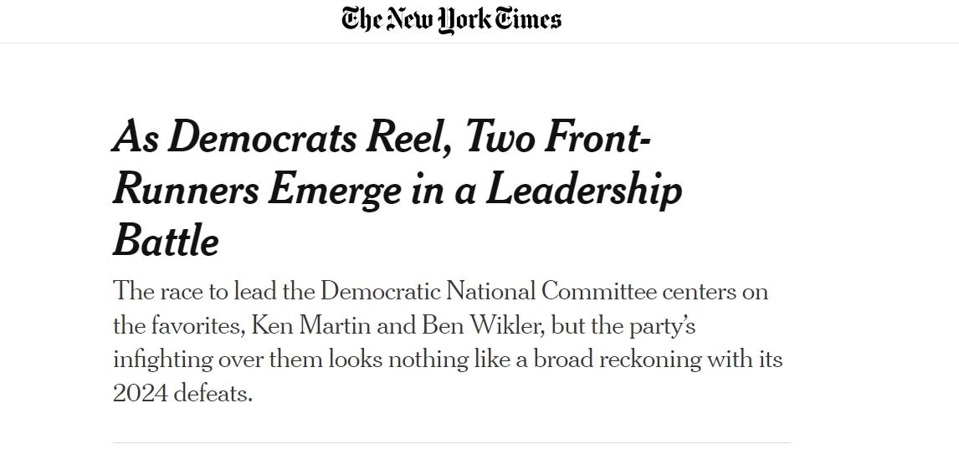Image resolution: width=959 pixels, height=449 pixels.
Task: Click the word 'favorites' in the summary
Action: click(x=194, y=325)
